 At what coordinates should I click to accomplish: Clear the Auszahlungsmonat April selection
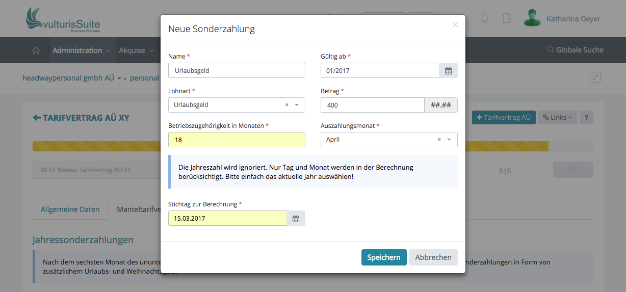point(439,140)
